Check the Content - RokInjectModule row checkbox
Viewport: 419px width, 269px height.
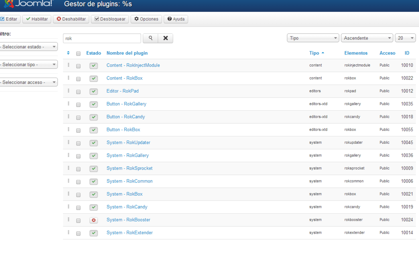[78, 66]
